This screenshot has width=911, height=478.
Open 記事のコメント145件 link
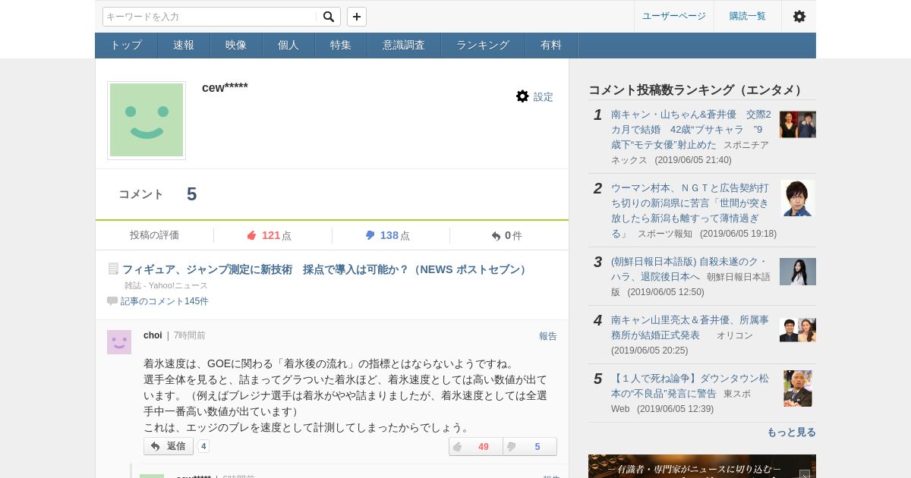tap(164, 301)
